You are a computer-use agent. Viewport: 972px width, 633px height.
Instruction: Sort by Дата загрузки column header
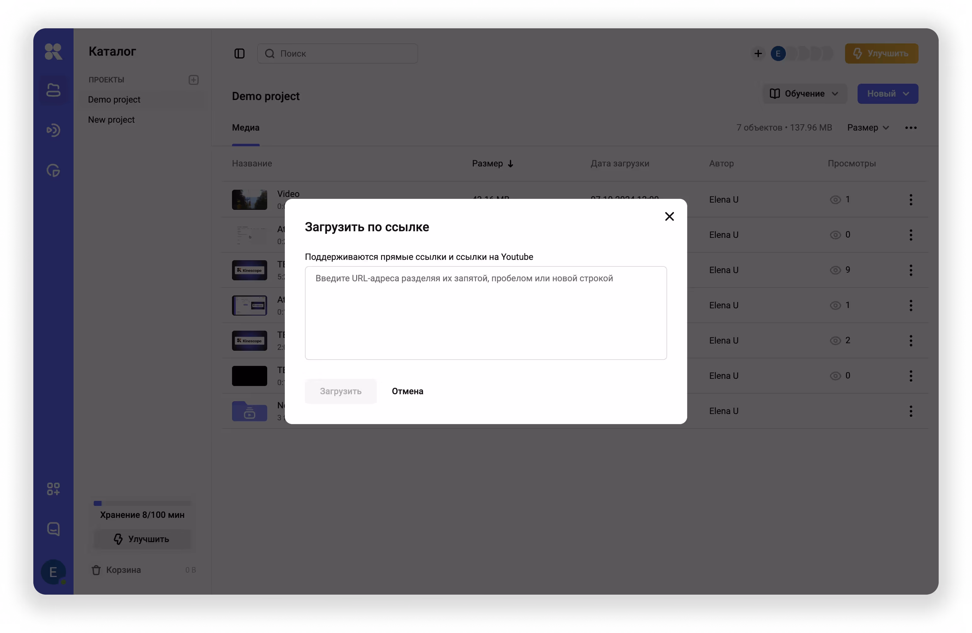[x=620, y=164]
